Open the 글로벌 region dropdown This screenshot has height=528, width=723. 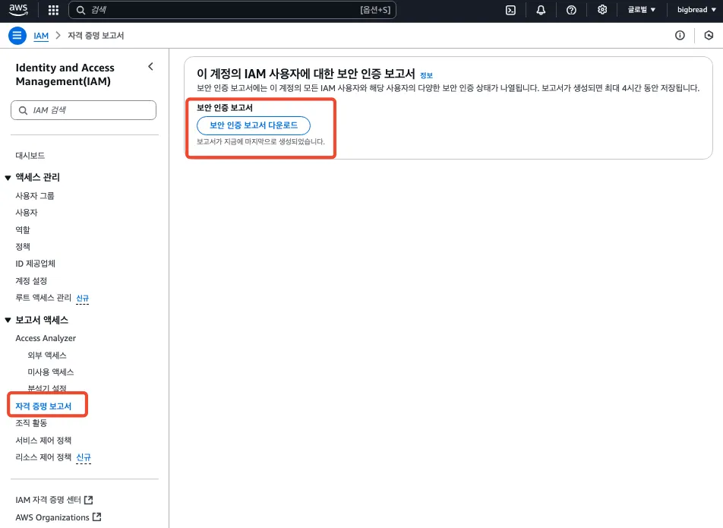(x=642, y=10)
